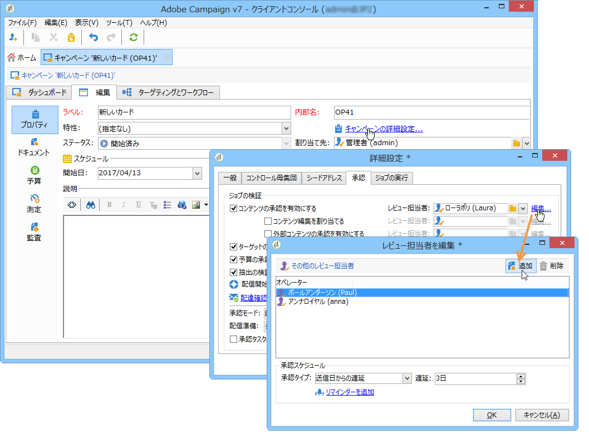This screenshot has width=589, height=434.
Task: Click the cut scissors icon
Action: coord(53,37)
